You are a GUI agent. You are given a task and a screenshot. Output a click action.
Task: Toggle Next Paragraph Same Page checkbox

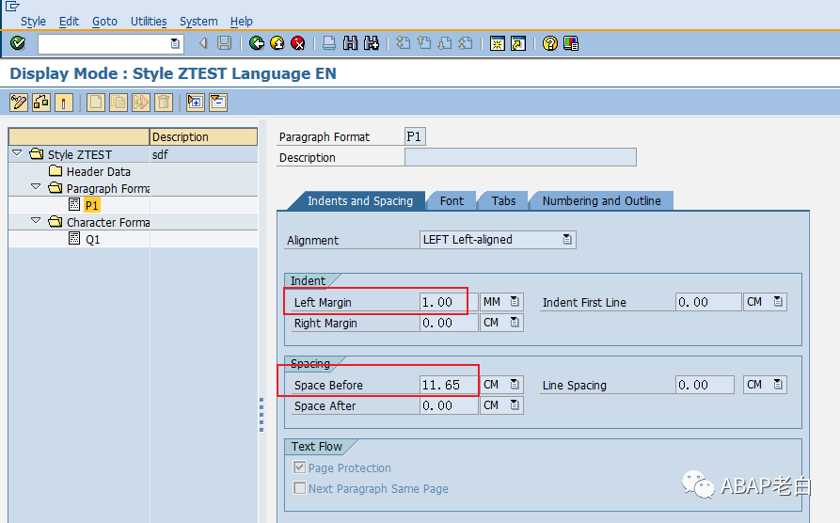[299, 488]
